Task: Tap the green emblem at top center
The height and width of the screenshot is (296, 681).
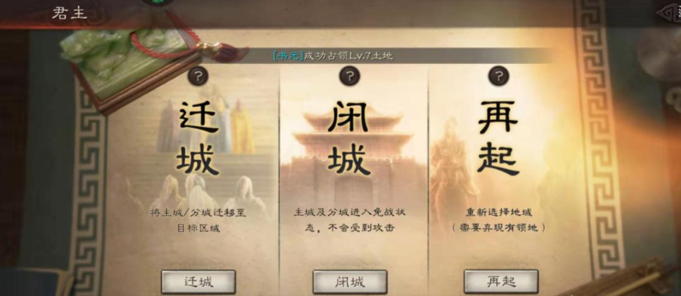Action: (x=157, y=2)
